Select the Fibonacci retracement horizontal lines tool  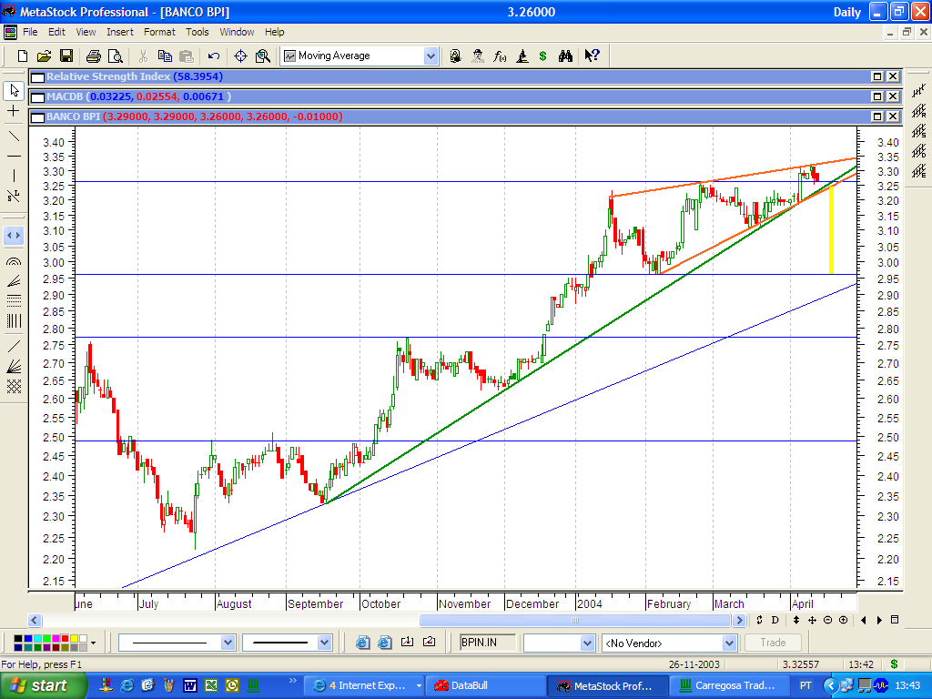14,300
